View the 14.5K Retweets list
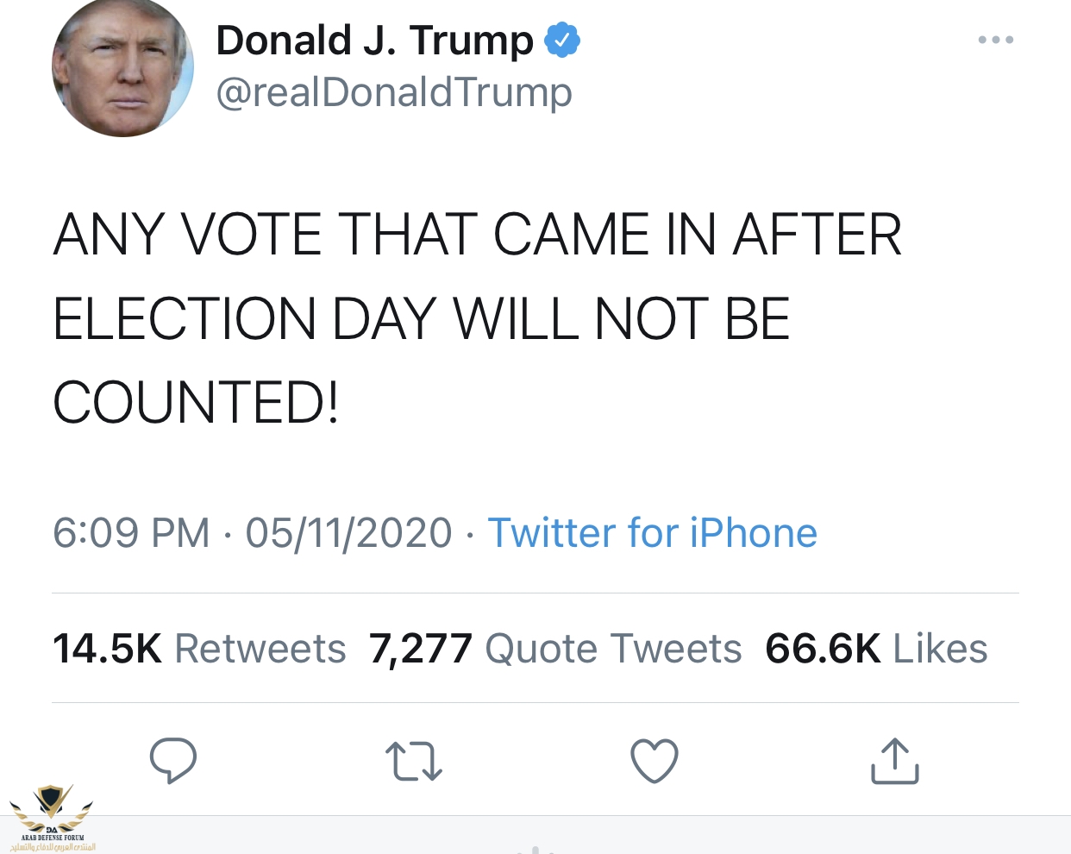 199,649
